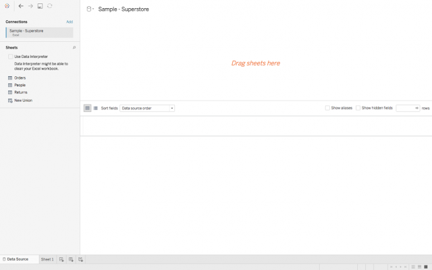The image size is (432, 270).
Task: Click the Sample - Superstore data source title
Action: pyautogui.click(x=124, y=9)
